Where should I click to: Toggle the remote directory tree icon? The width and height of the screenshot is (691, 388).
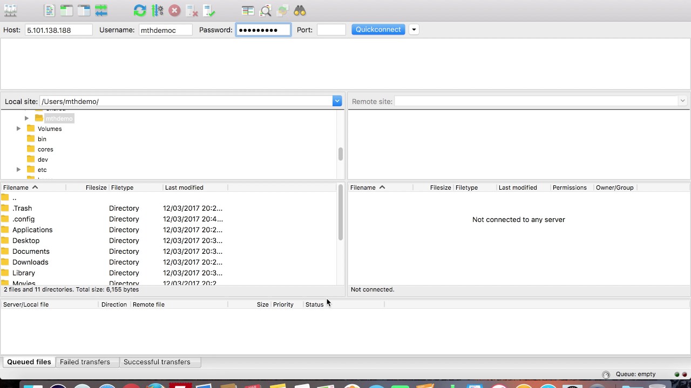(84, 10)
